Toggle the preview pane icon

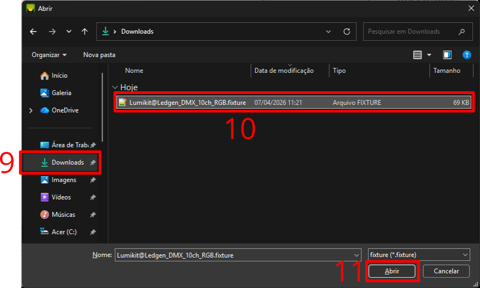(x=447, y=55)
